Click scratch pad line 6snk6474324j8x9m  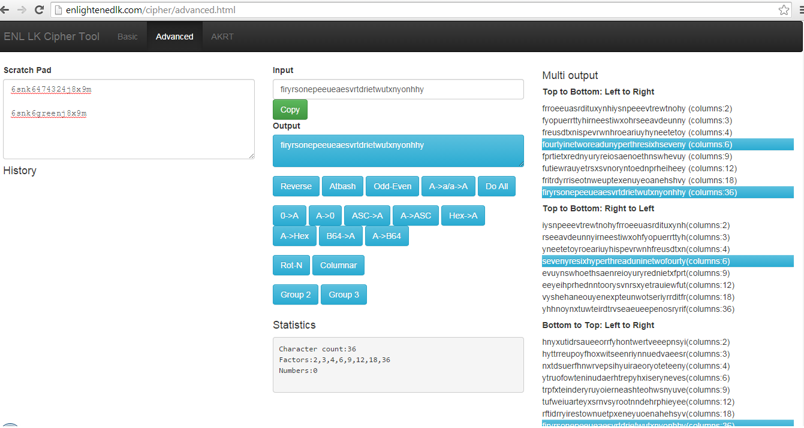pos(51,90)
